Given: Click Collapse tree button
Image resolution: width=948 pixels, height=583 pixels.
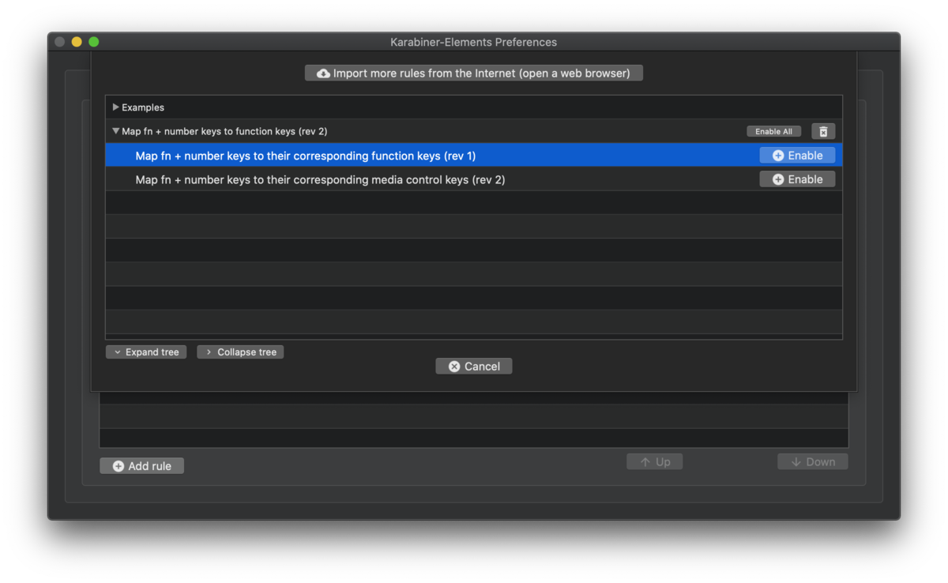Looking at the screenshot, I should coord(240,352).
